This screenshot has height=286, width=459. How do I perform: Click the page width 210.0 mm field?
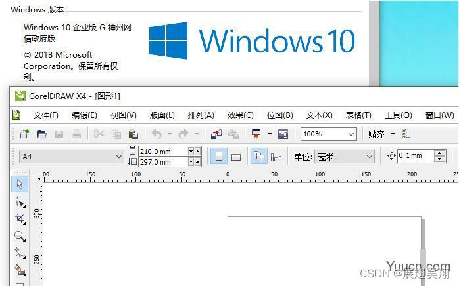pyautogui.click(x=163, y=152)
